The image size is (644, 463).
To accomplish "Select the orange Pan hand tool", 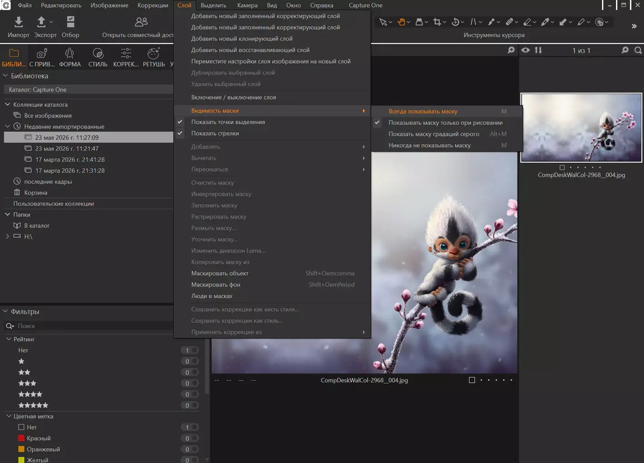I will (x=401, y=22).
